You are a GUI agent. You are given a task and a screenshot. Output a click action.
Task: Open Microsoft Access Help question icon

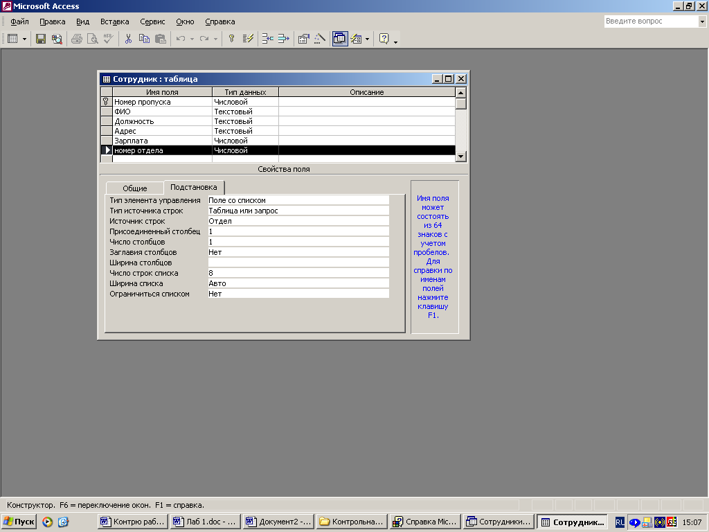click(384, 39)
